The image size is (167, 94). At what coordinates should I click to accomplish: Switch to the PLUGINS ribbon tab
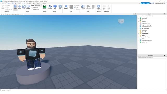(x=44, y=3)
